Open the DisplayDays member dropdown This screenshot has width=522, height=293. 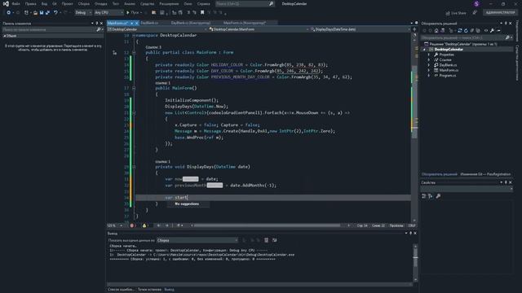[361, 29]
